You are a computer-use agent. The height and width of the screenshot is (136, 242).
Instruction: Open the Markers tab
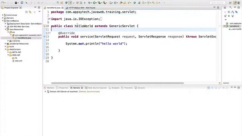[49, 88]
